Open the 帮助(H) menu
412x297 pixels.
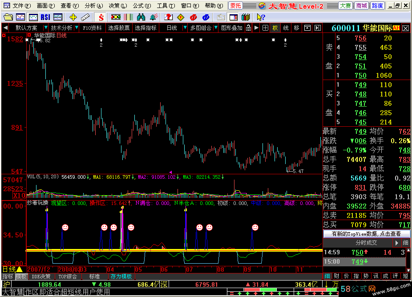(x=214, y=6)
